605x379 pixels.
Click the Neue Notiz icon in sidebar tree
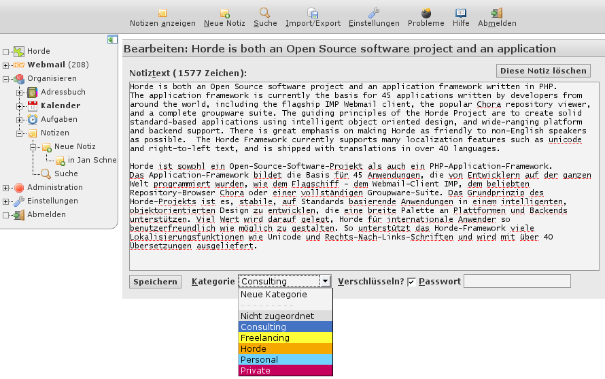pyautogui.click(x=46, y=147)
